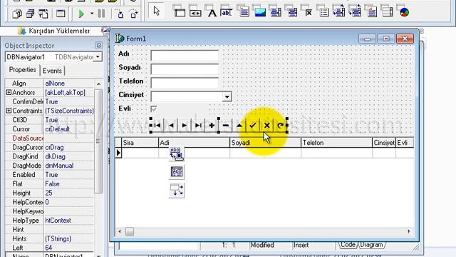Pick the DBImage component (landscape picture icon)
Screen dimensions: 456x257
(x=259, y=11)
